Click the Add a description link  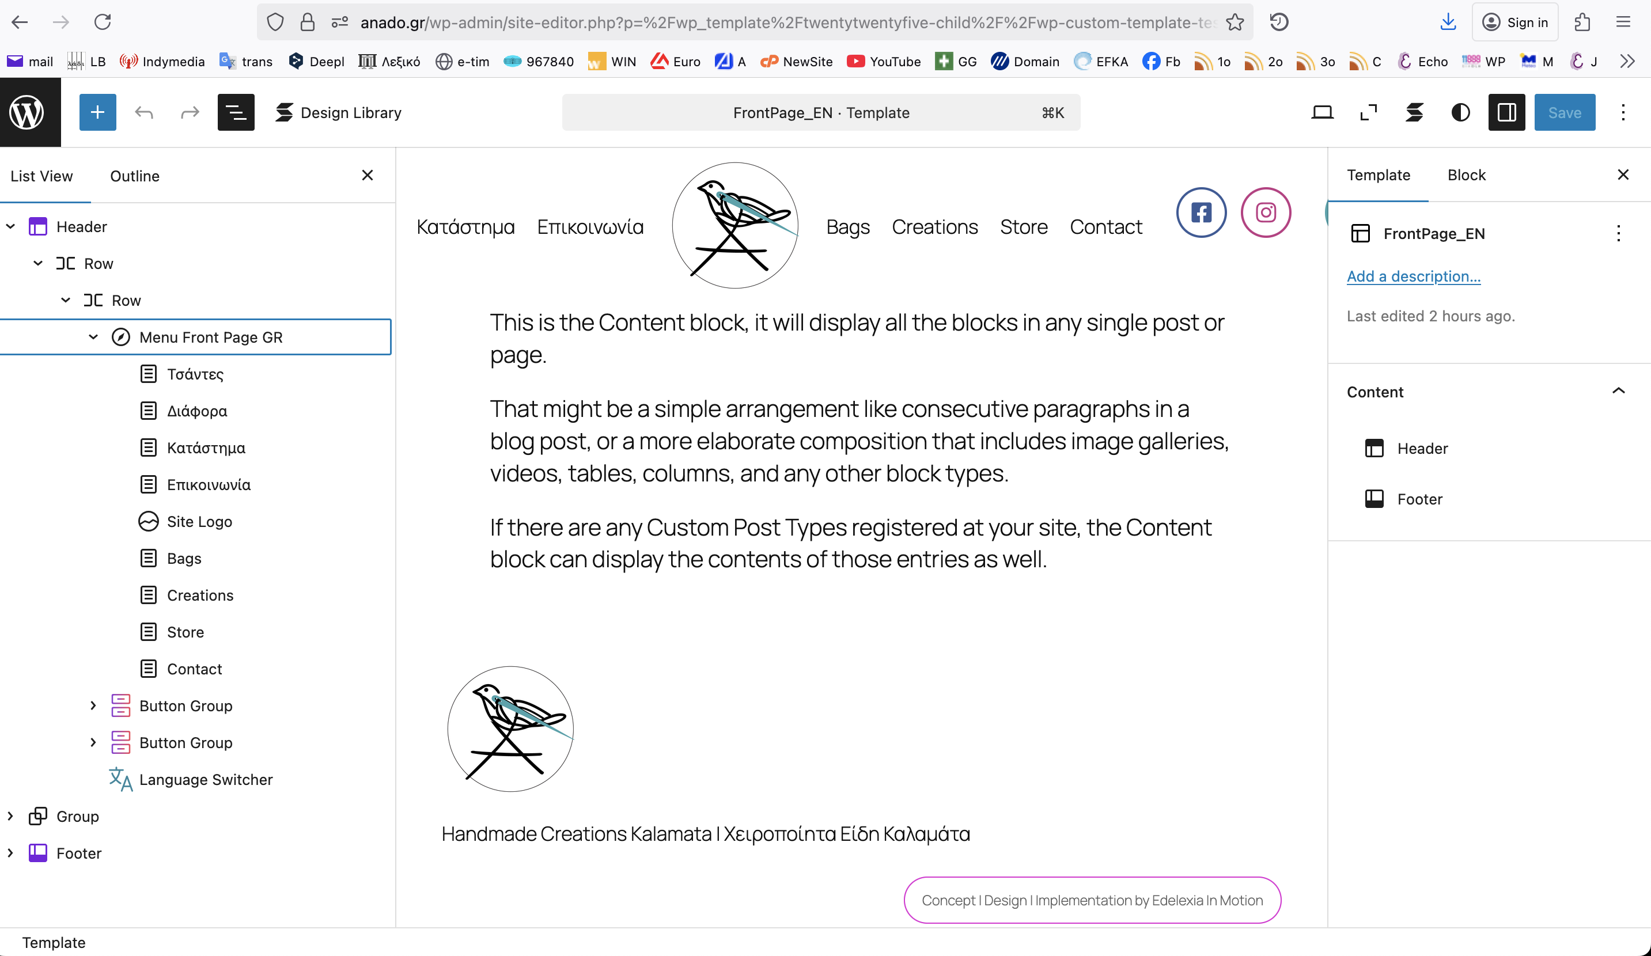pos(1413,276)
